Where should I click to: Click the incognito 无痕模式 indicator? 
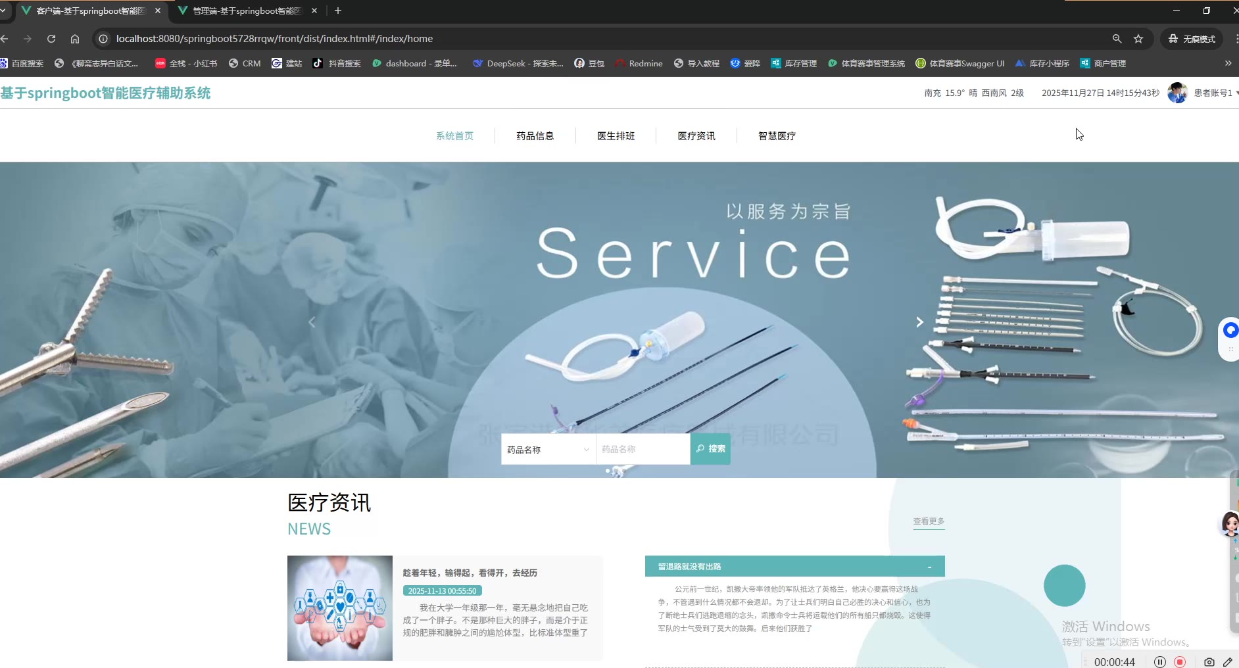1192,39
